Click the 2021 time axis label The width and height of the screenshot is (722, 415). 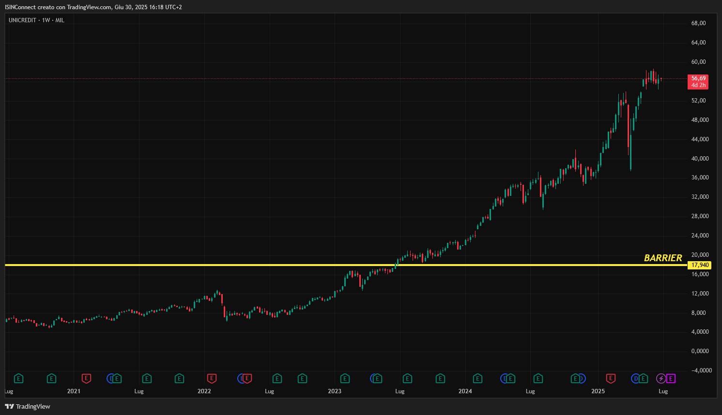coord(74,391)
